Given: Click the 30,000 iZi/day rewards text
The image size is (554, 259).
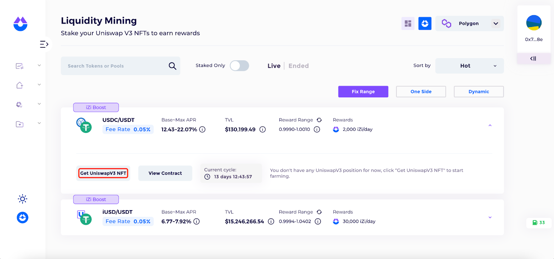Looking at the screenshot, I should pyautogui.click(x=359, y=222).
